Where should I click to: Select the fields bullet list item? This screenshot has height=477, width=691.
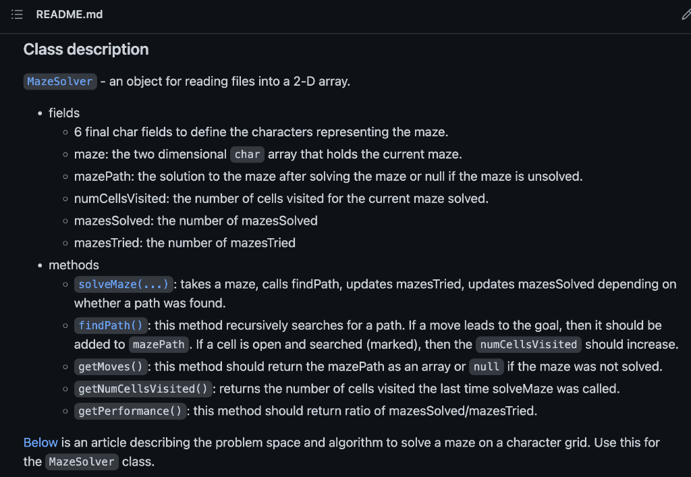63,113
